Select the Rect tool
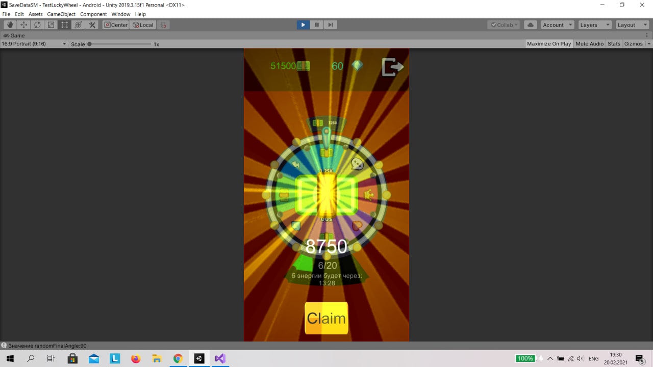The height and width of the screenshot is (367, 653). click(65, 24)
